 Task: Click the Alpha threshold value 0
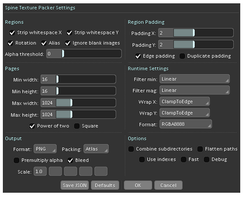coord(49,54)
